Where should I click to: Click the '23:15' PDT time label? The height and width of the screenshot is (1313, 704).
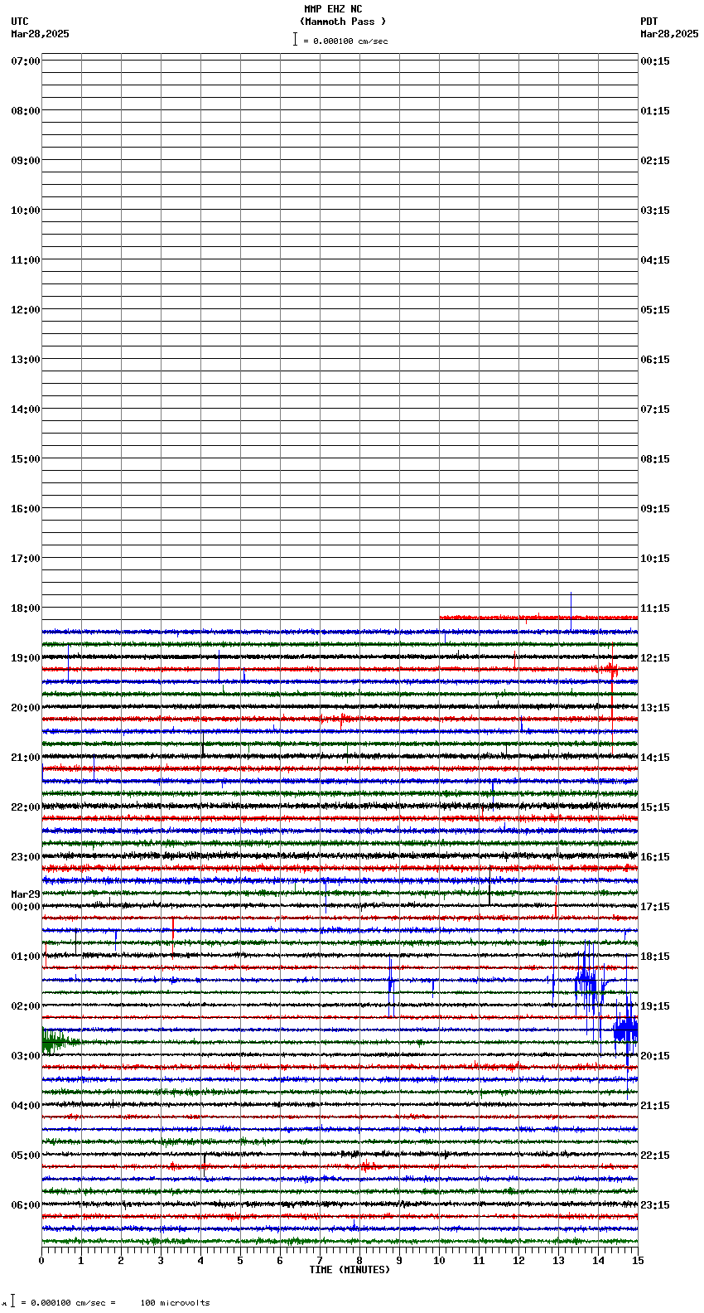[x=655, y=1205]
